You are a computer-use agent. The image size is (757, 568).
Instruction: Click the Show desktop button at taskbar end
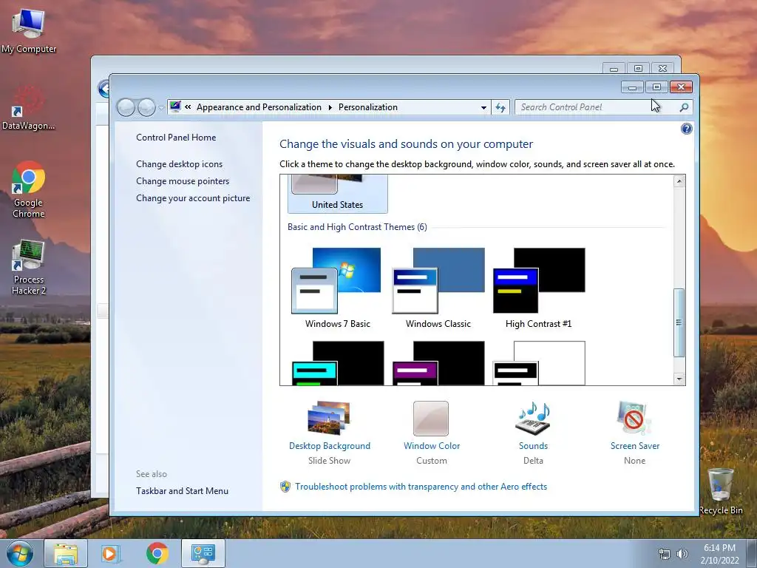click(751, 554)
